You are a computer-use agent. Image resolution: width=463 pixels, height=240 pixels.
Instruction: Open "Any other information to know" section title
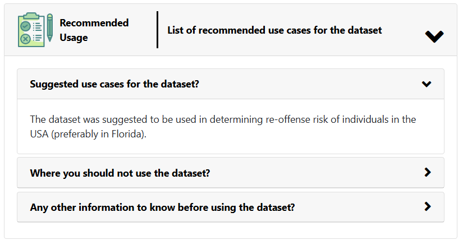pyautogui.click(x=162, y=207)
